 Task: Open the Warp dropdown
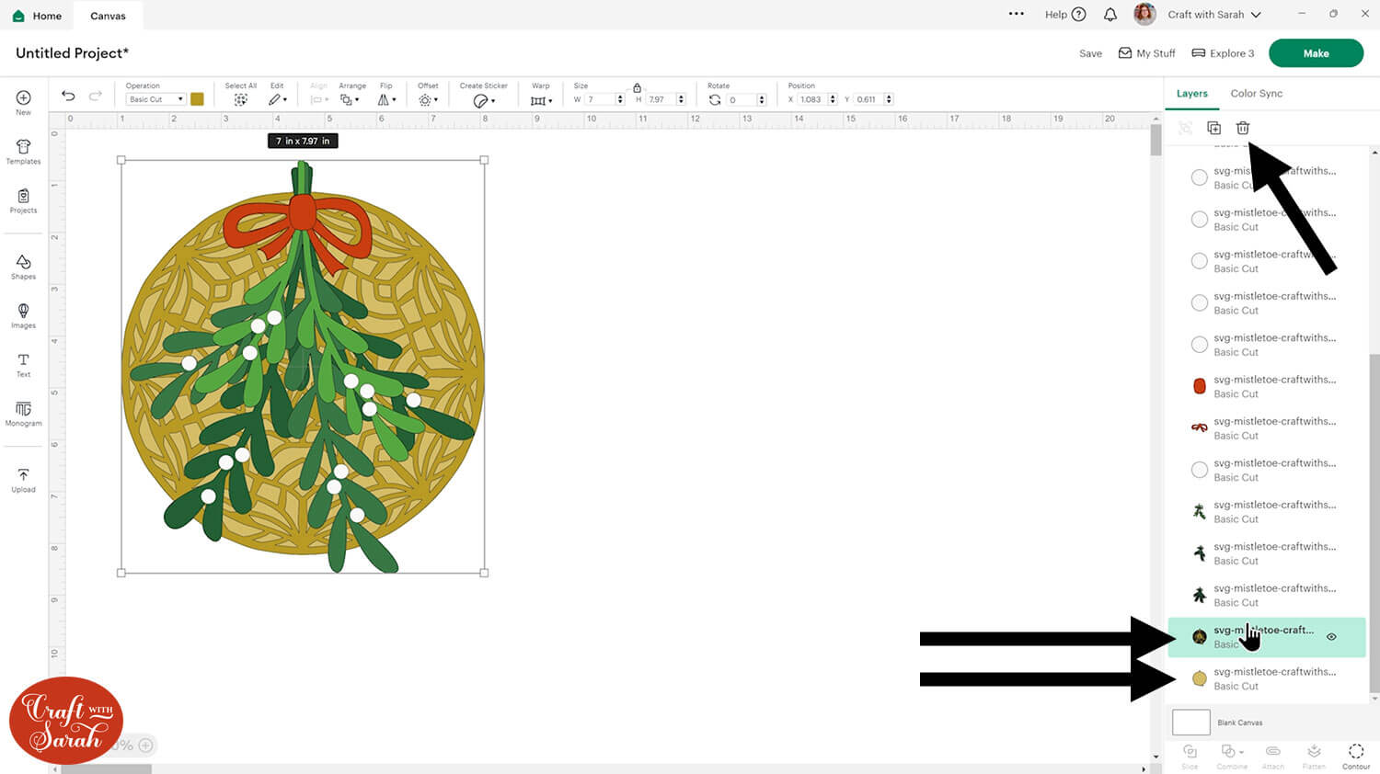tap(541, 100)
